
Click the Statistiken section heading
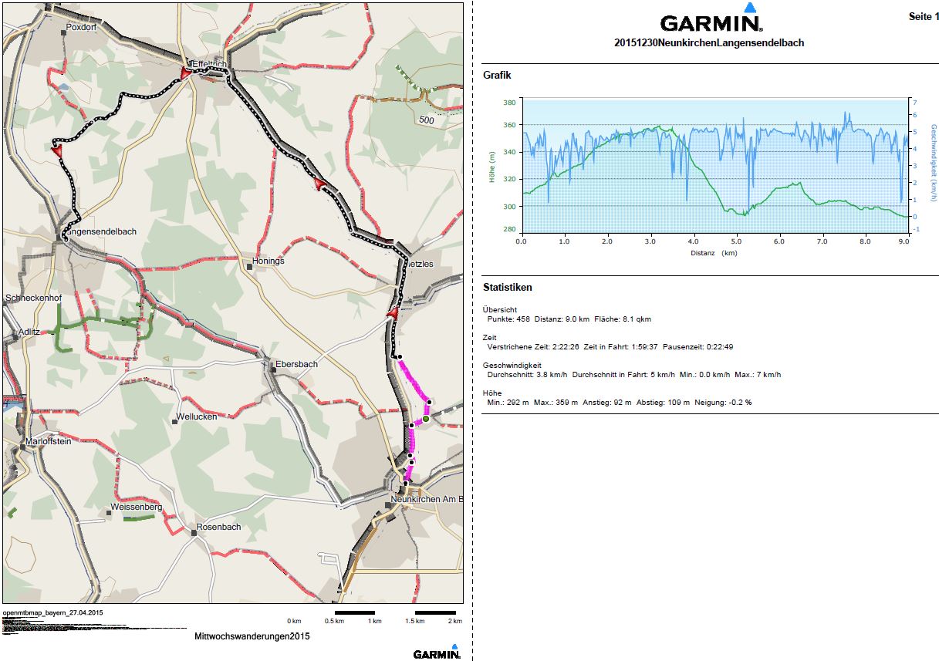(x=507, y=288)
